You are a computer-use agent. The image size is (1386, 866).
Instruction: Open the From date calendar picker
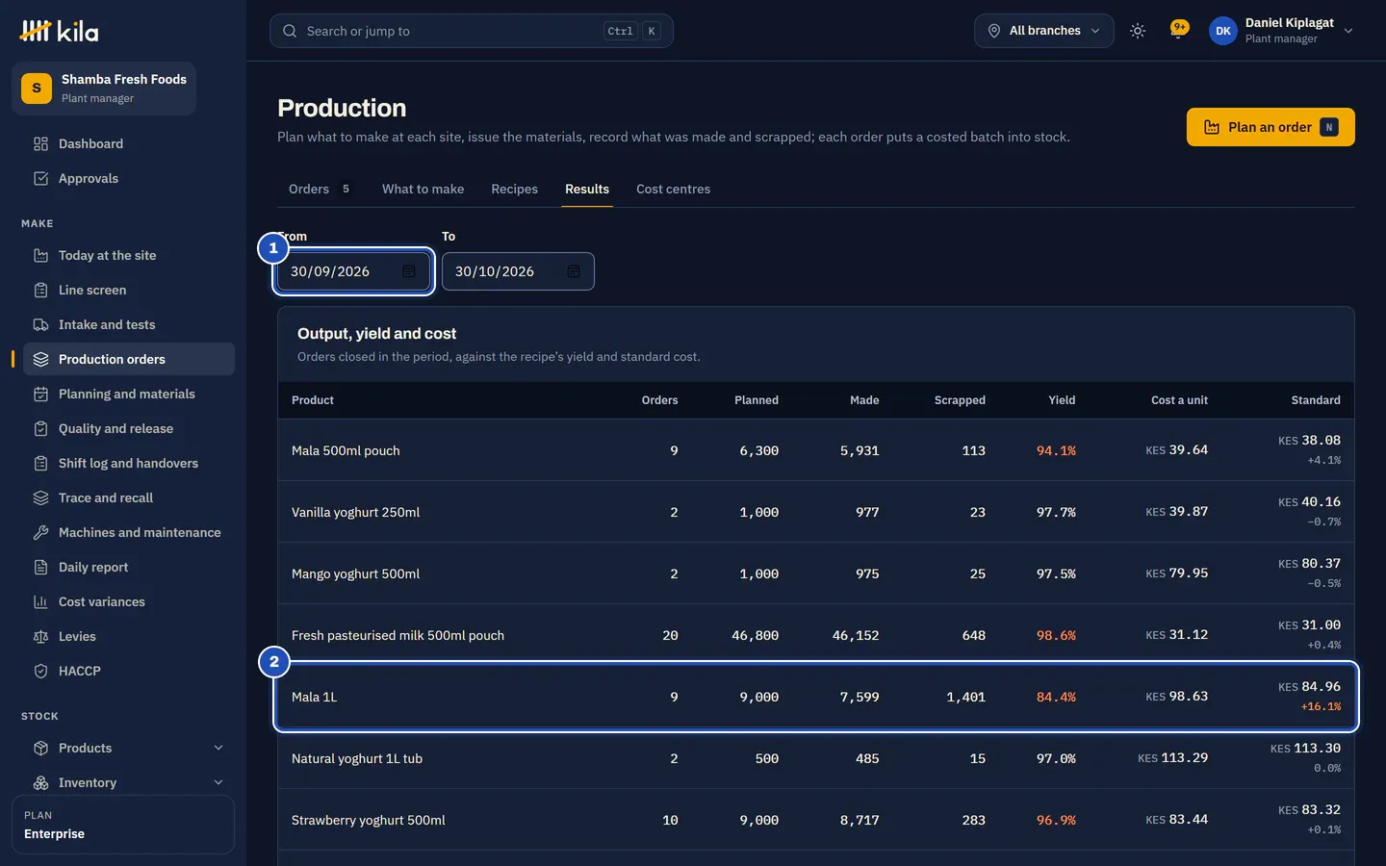click(x=409, y=271)
